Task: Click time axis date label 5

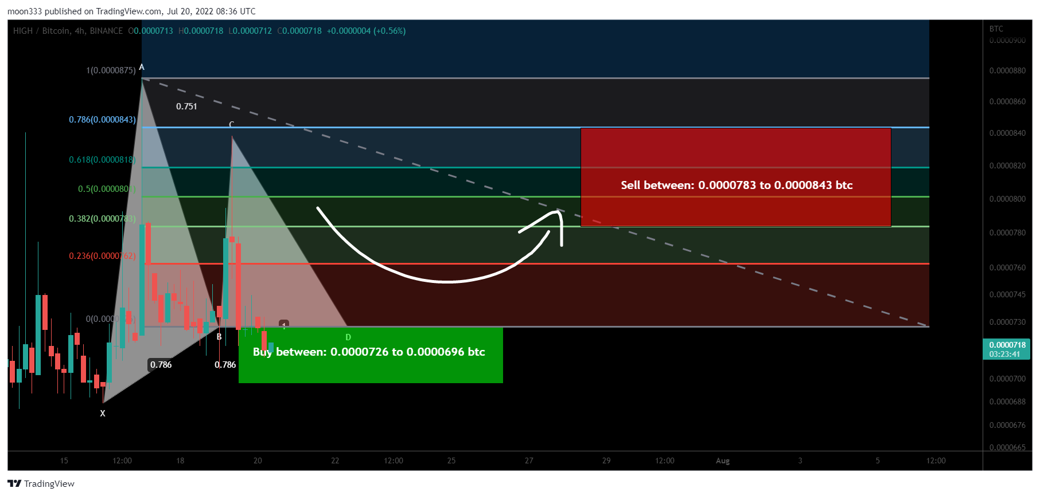Action: [878, 460]
